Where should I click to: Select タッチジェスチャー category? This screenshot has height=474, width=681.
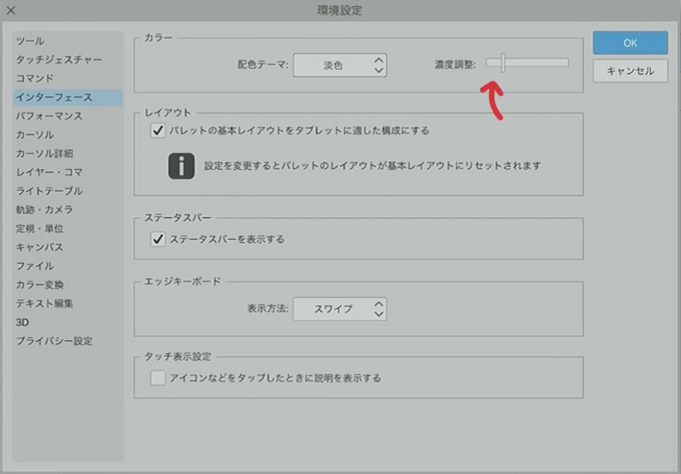pyautogui.click(x=59, y=60)
